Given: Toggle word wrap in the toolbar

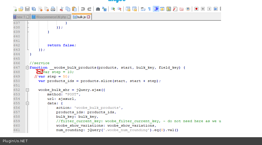Looking at the screenshot, I should point(143,9).
